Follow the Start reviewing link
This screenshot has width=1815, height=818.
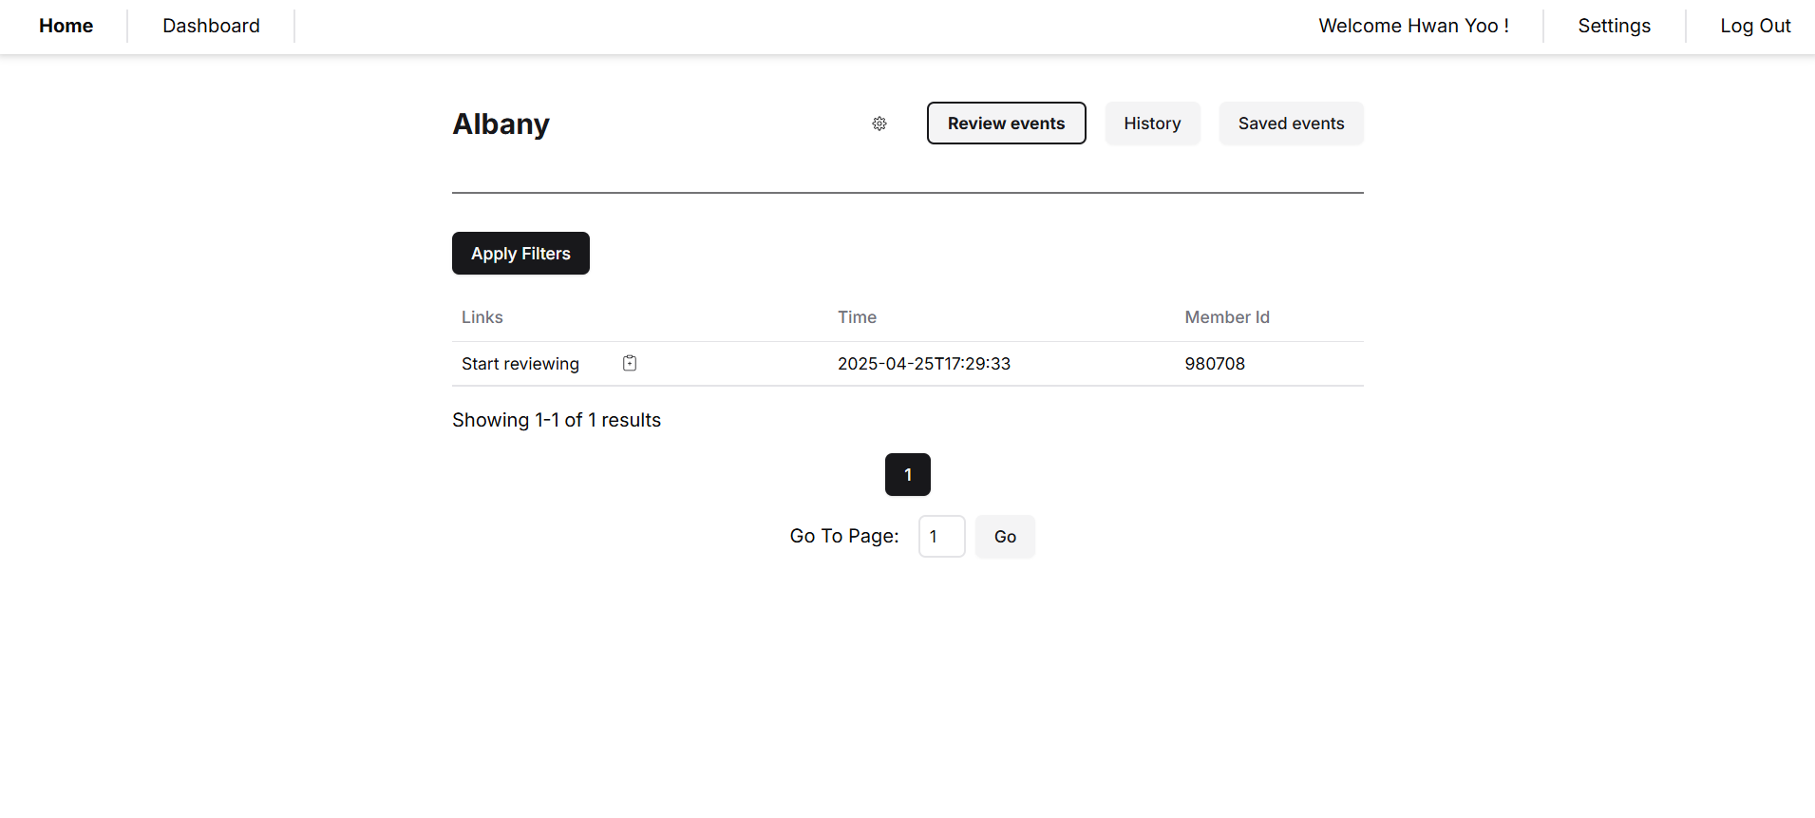(520, 364)
